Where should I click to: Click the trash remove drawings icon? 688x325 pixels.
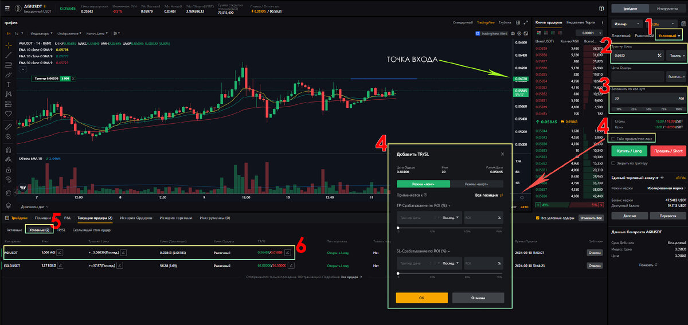[8, 193]
